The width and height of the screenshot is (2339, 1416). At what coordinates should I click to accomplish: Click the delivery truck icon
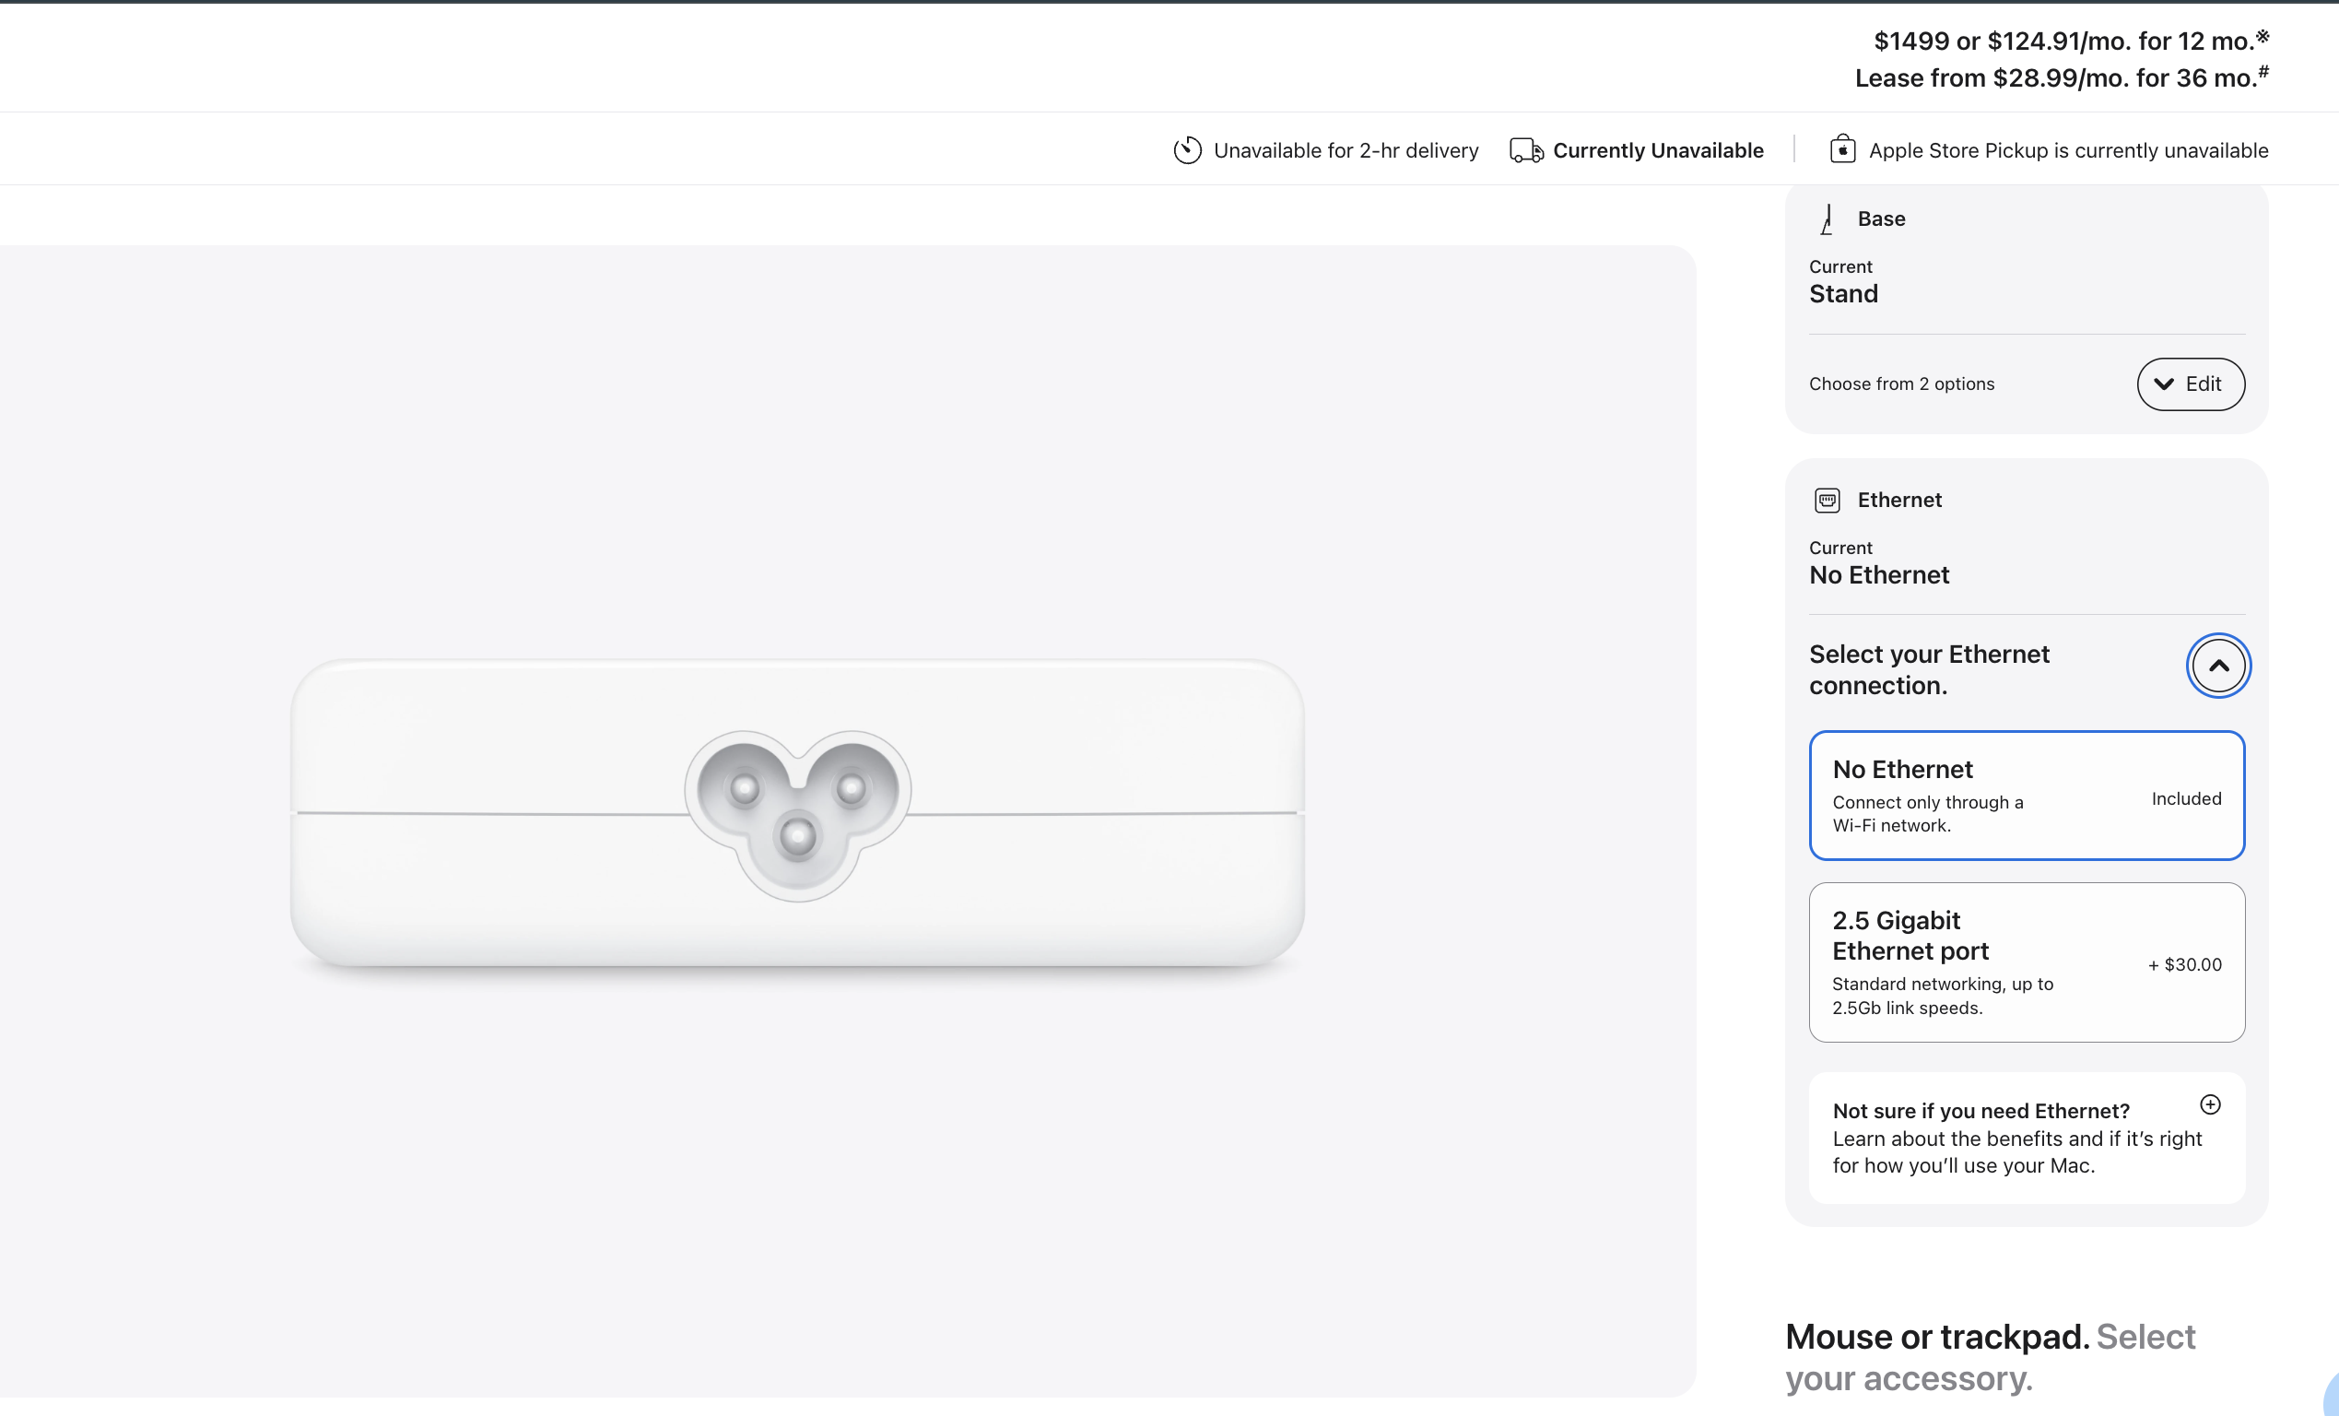[1526, 150]
